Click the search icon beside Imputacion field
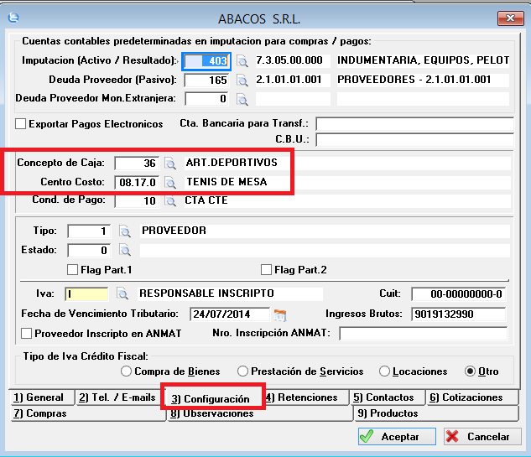Viewport: 531px width, 457px height. (242, 61)
